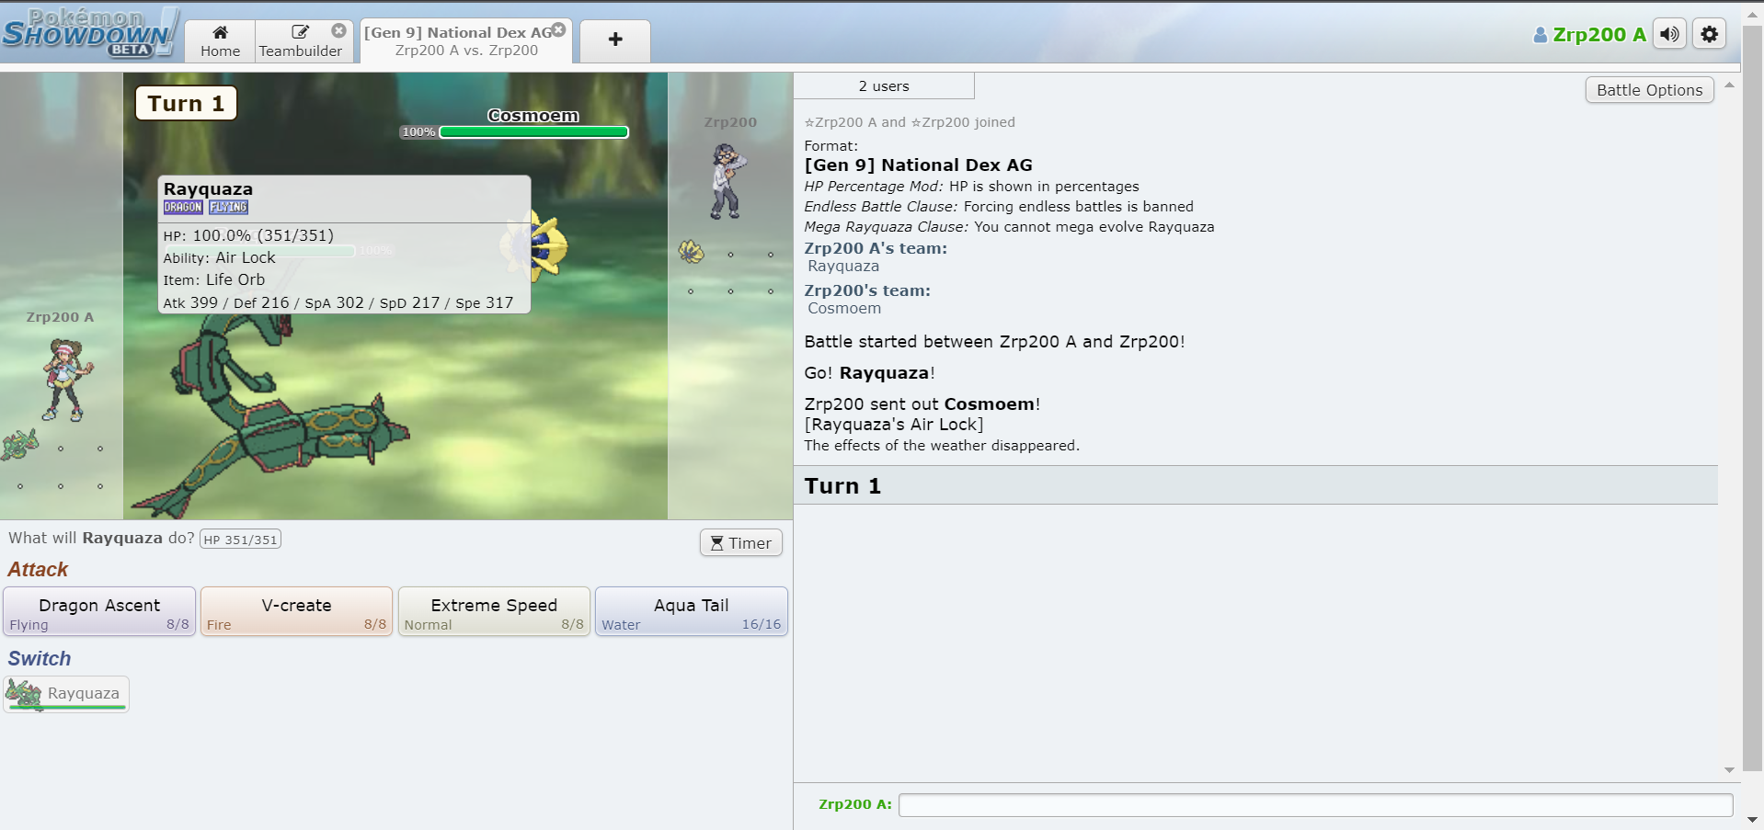This screenshot has width=1764, height=830.
Task: Focus the chat message input field
Action: (x=1315, y=805)
